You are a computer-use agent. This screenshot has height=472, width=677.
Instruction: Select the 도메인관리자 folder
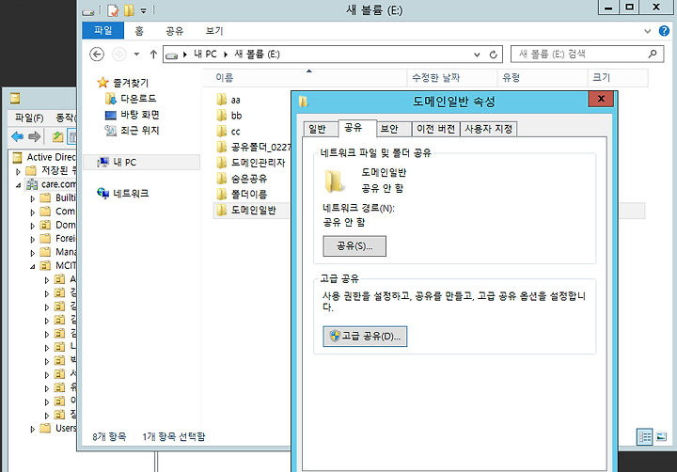point(251,163)
